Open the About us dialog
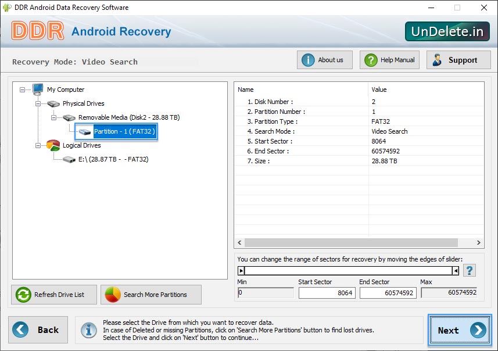 [x=325, y=60]
